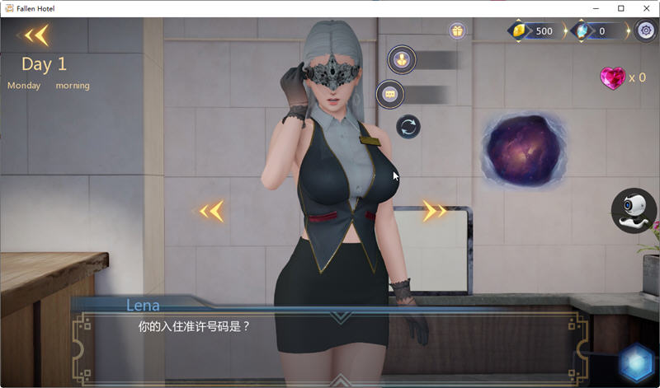This screenshot has width=660, height=388.
Task: Click the crystal amount 0
Action: [x=602, y=31]
